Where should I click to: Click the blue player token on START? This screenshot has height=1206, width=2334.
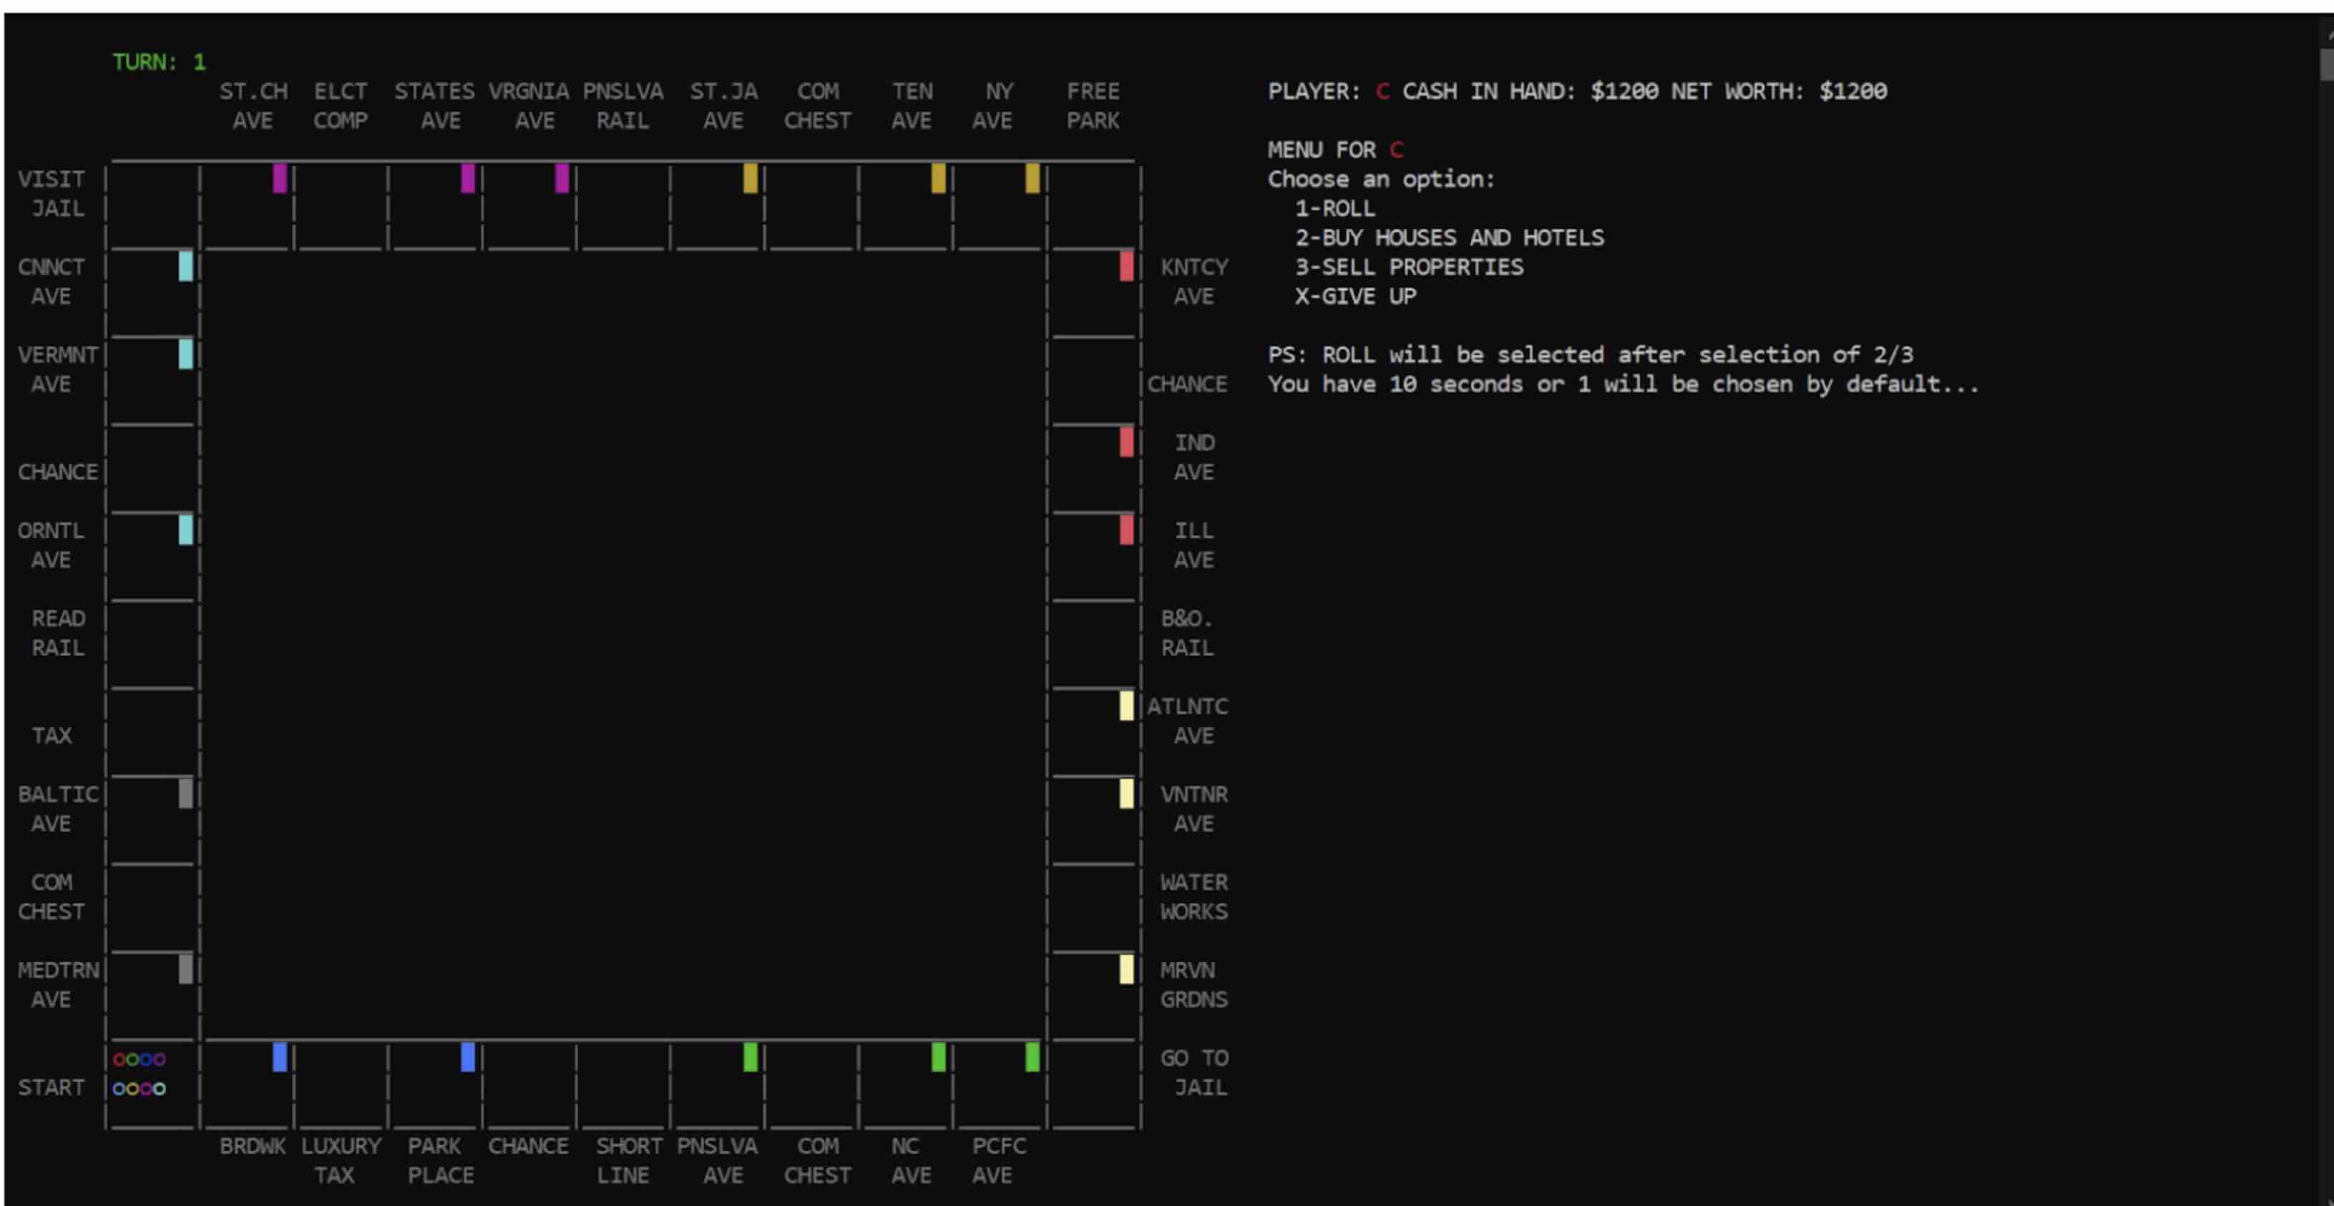point(146,1059)
